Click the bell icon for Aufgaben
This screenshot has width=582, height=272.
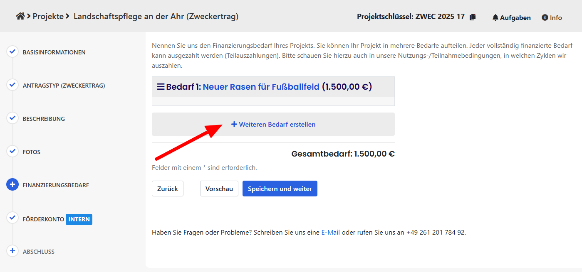pos(495,17)
